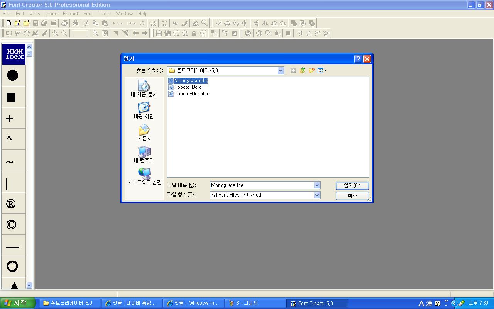Click the New font icon in toolbar
The height and width of the screenshot is (309, 494).
coord(8,23)
